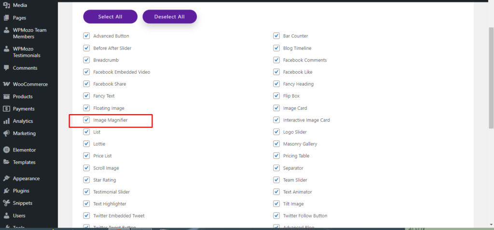The image size is (494, 230).
Task: Click the Analytics bar chart icon
Action: 6,121
